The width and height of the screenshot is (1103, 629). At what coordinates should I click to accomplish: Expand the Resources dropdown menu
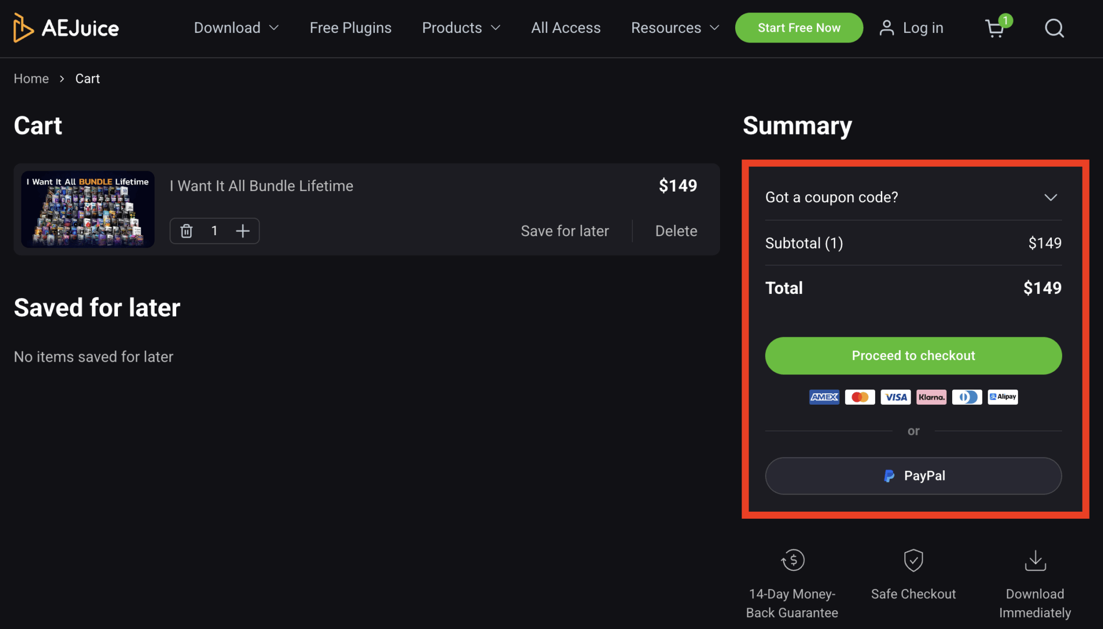tap(675, 28)
